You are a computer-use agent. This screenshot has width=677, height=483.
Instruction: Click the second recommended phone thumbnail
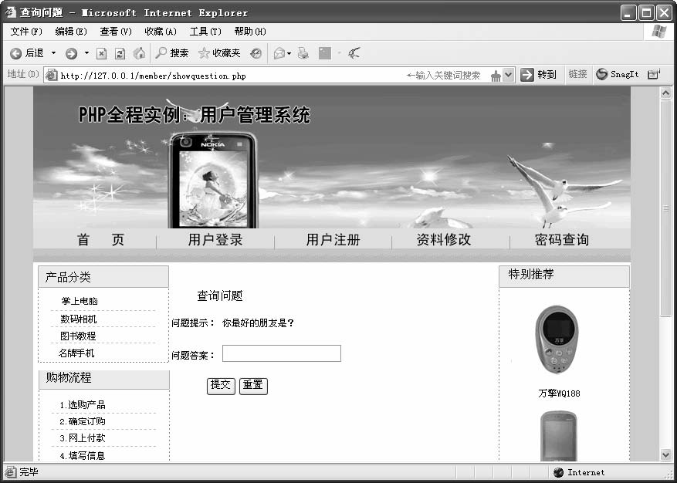coord(559,435)
